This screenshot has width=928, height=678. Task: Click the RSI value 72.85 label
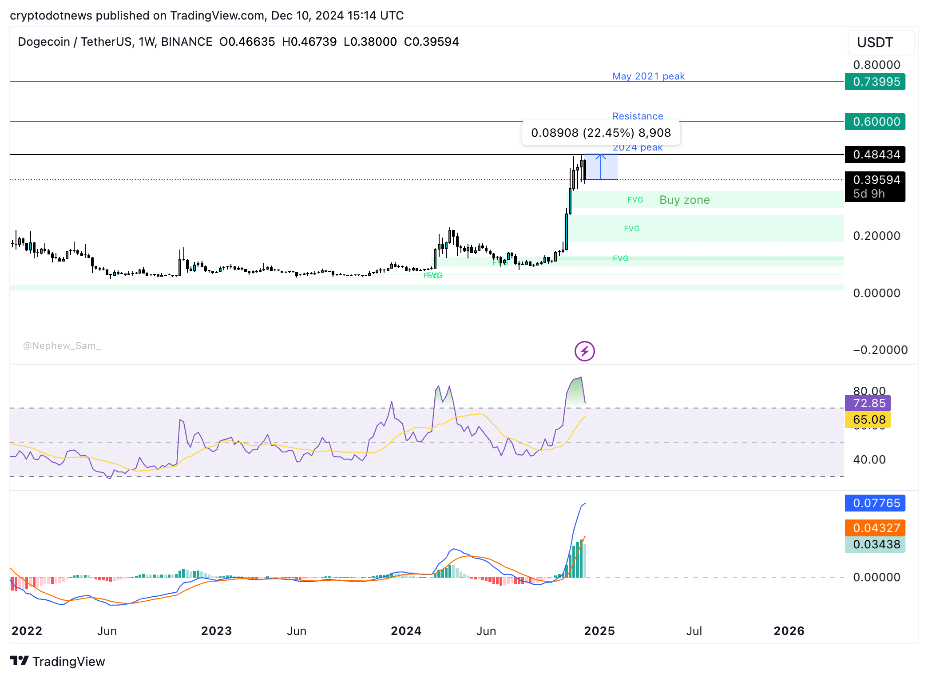[868, 403]
